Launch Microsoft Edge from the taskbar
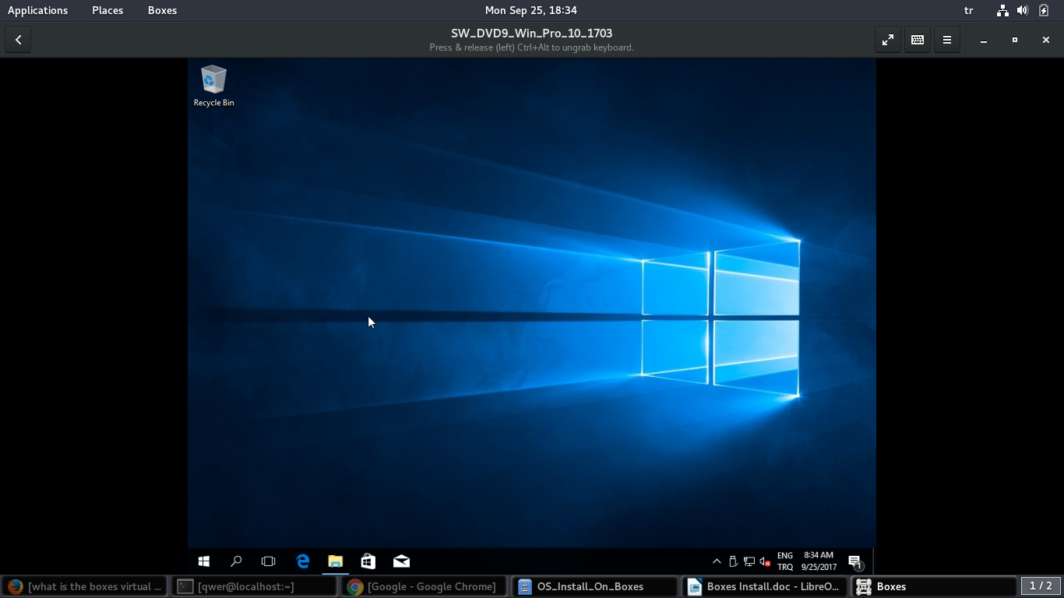 point(302,561)
